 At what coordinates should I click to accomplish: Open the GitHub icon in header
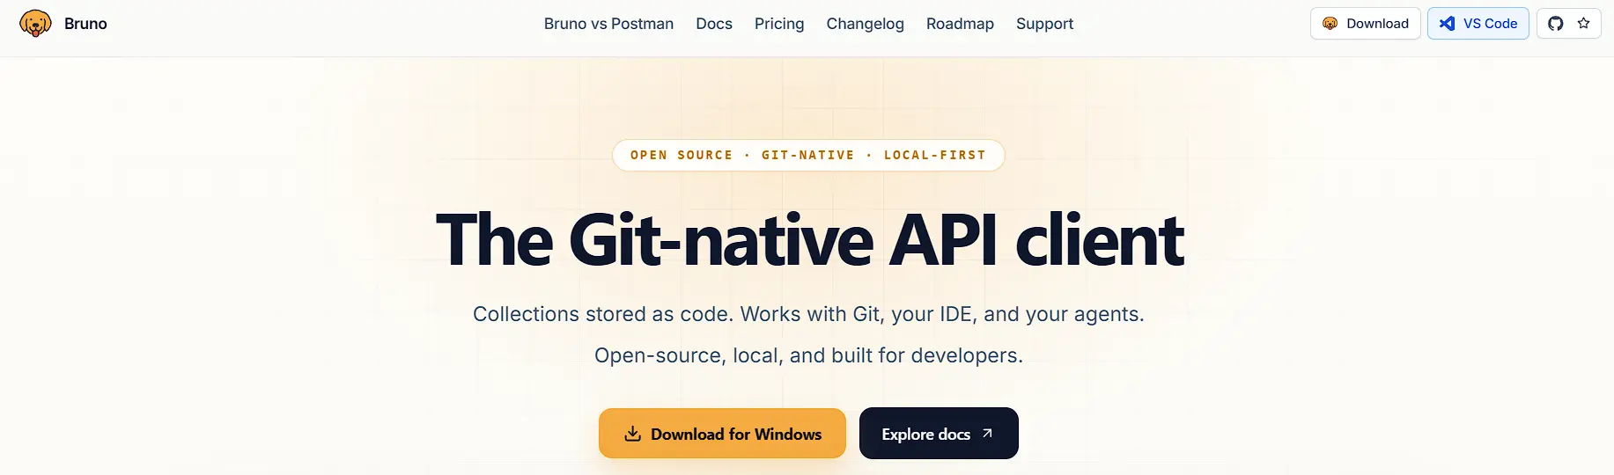click(1556, 24)
